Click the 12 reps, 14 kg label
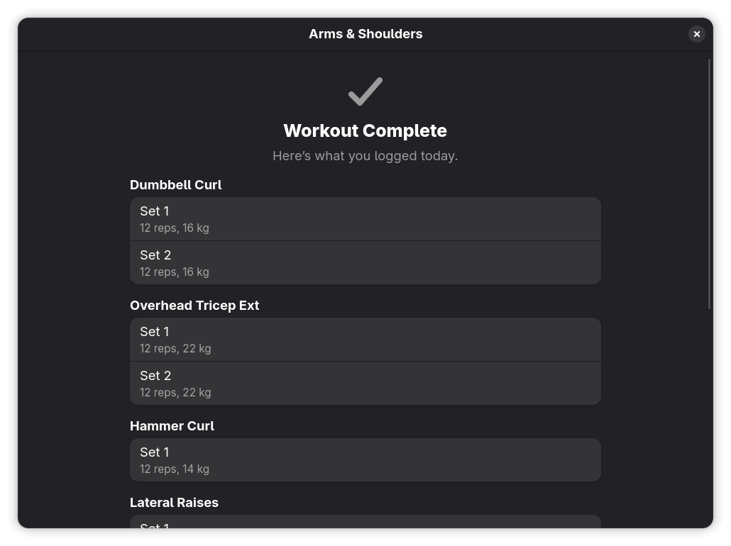The image size is (731, 546). point(175,469)
